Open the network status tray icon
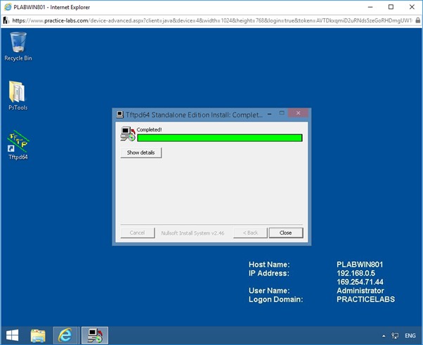 point(395,336)
